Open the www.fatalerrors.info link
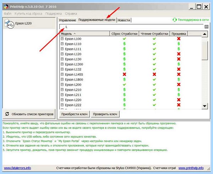Screen dimensions: 213x174 (17, 168)
